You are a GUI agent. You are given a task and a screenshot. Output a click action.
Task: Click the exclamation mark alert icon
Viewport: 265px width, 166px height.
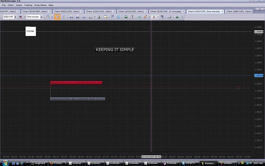coord(132,17)
